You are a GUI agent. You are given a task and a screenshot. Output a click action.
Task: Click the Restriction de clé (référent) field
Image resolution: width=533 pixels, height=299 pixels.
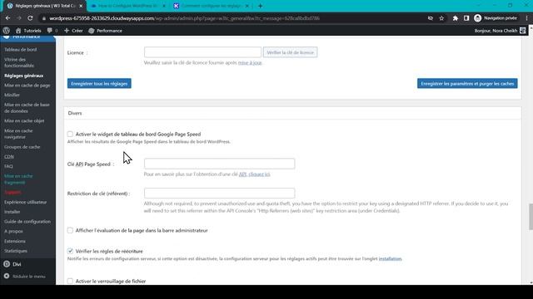pos(220,194)
